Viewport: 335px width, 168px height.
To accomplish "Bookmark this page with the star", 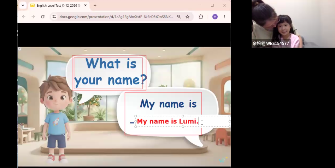I will 187,17.
